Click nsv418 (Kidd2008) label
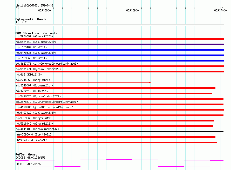 click(x=29, y=74)
